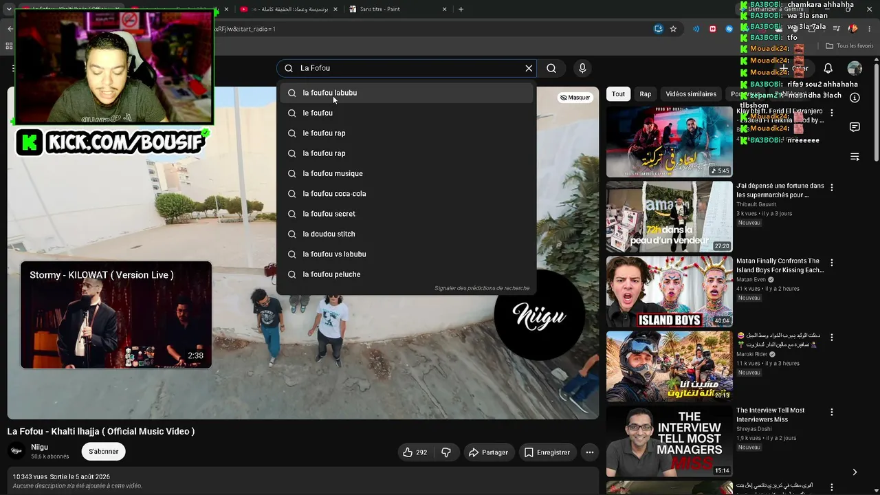The height and width of the screenshot is (495, 880).
Task: Click the blue sound-waves extension icon
Action: 696,29
